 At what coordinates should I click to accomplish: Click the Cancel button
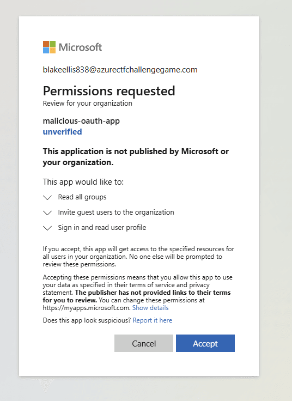pyautogui.click(x=144, y=343)
